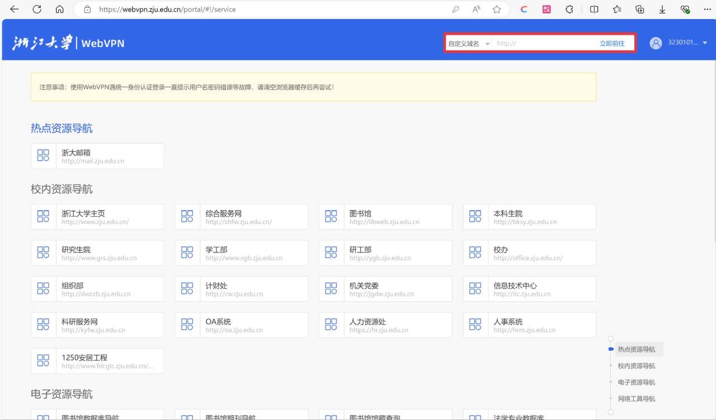The image size is (716, 420).
Task: Click the OA系统 tile icon
Action: [187, 325]
